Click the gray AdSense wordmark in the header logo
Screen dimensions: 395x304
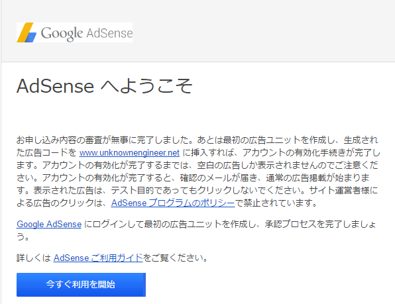click(109, 33)
